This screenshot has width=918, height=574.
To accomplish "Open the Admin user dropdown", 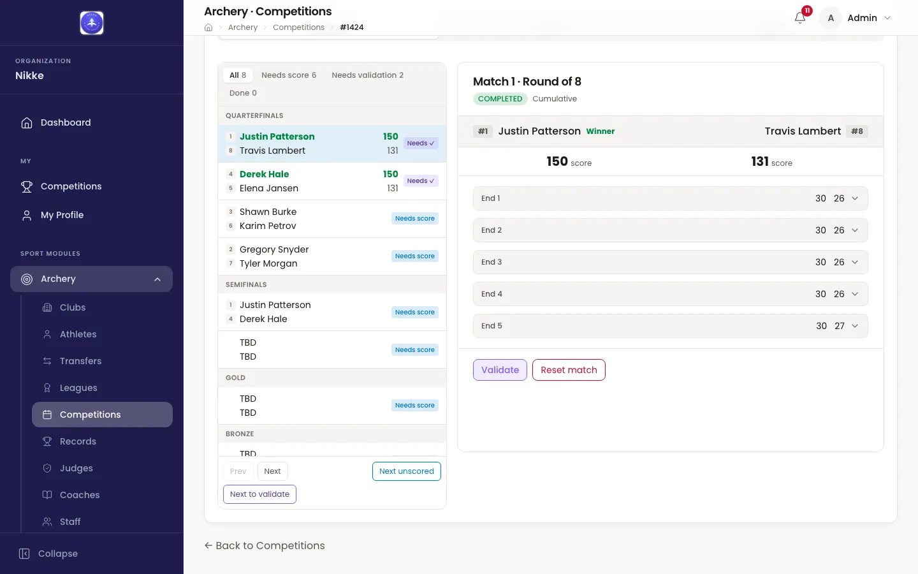I will (856, 18).
